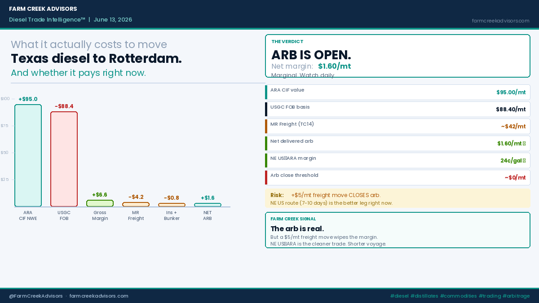Click the FARM CREEK ADVISORS header title

click(x=43, y=9)
